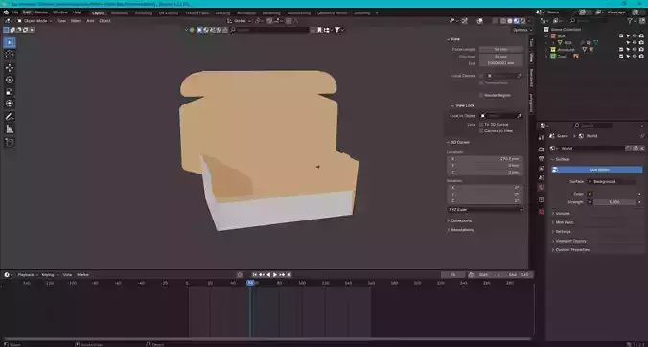Switch to solid viewport shading

click(510, 21)
